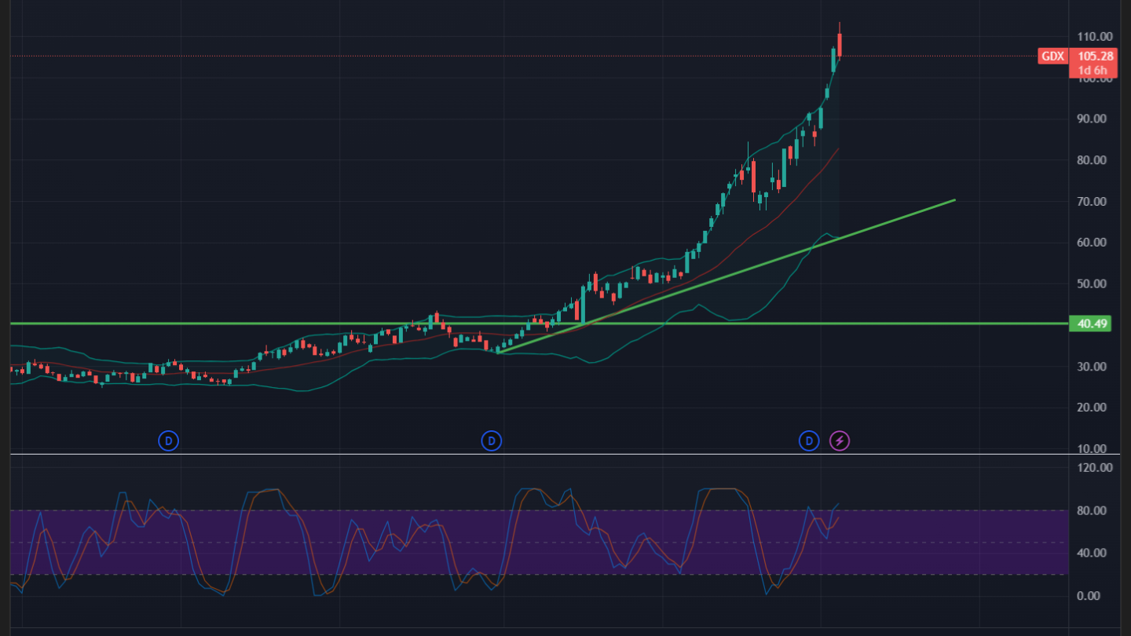The width and height of the screenshot is (1131, 636).
Task: Click the green 40.49 price label
Action: point(1090,323)
